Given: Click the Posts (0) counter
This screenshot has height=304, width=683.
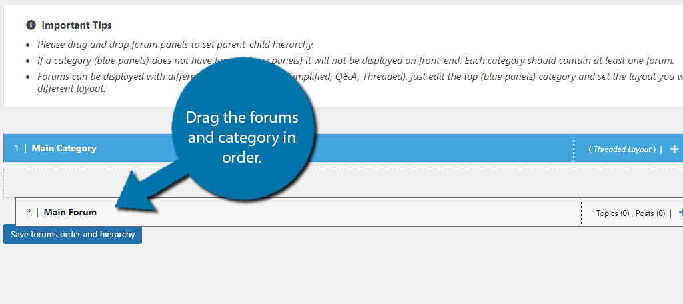Looking at the screenshot, I should point(650,213).
